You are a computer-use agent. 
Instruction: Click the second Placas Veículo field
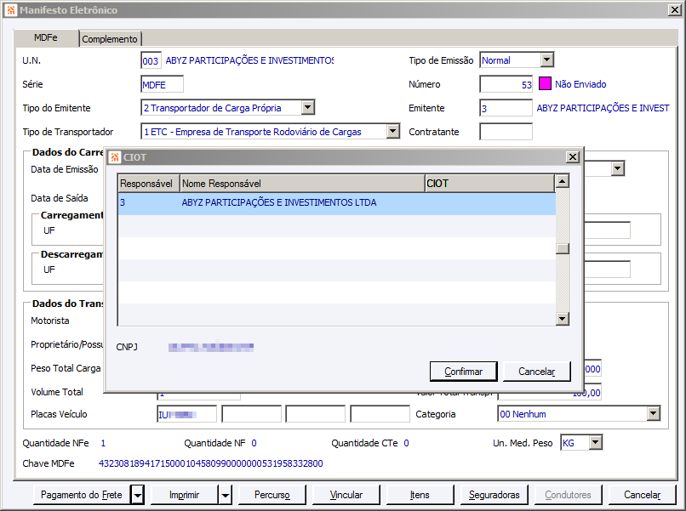252,414
